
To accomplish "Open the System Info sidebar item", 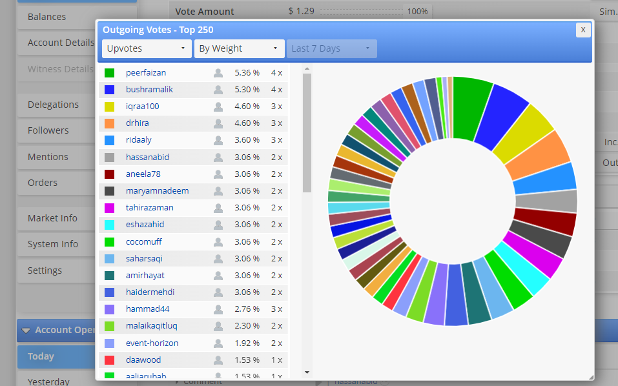I will [57, 244].
